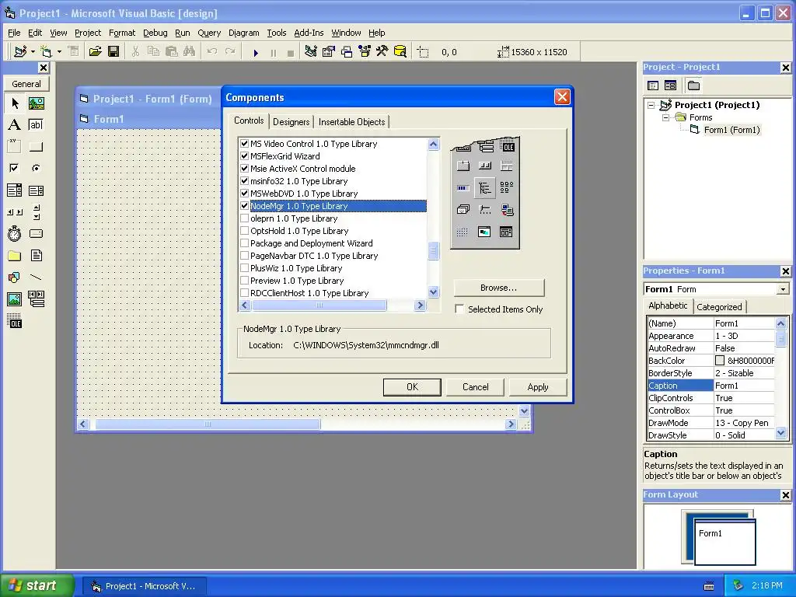Screen dimensions: 796x597
Task: Click Open Project folder toolbar icon
Action: click(96, 51)
